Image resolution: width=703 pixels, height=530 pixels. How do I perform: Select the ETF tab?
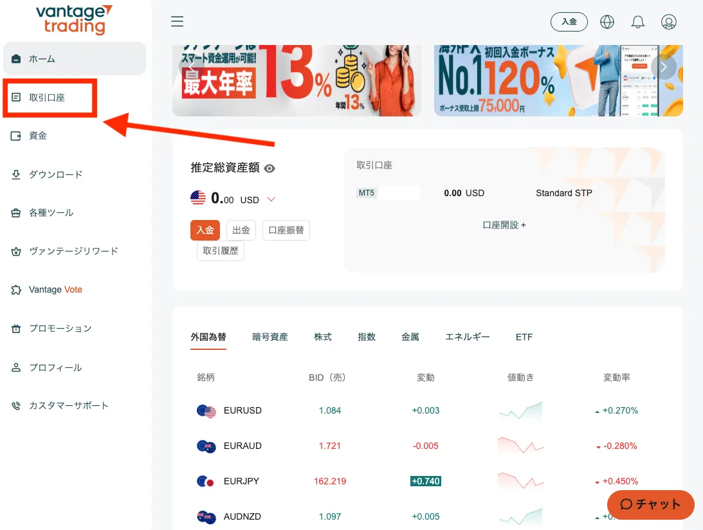pyautogui.click(x=524, y=337)
